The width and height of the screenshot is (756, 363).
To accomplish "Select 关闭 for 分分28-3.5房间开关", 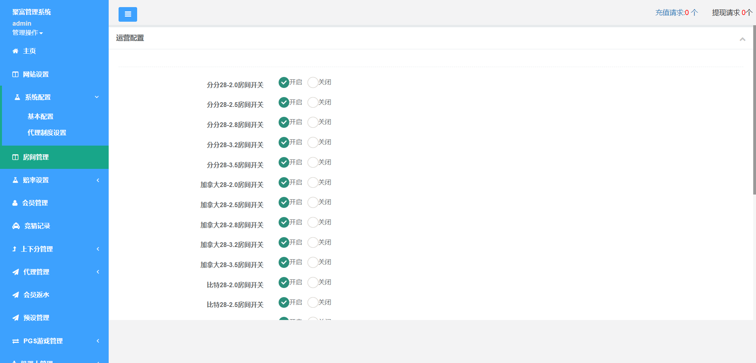I will [x=313, y=163].
